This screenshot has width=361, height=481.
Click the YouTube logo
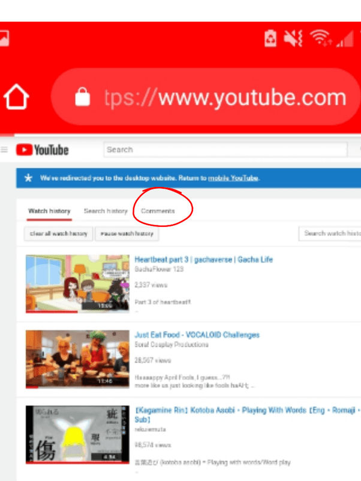tap(43, 150)
